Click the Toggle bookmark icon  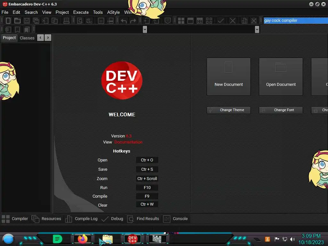click(x=17, y=29)
